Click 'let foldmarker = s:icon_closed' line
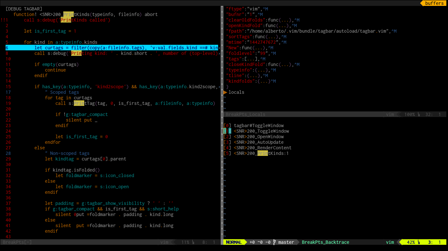Image resolution: width=448 pixels, height=251 pixels. click(95, 176)
